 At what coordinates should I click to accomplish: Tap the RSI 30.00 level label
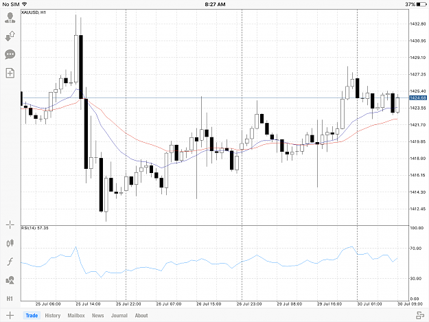click(416, 279)
